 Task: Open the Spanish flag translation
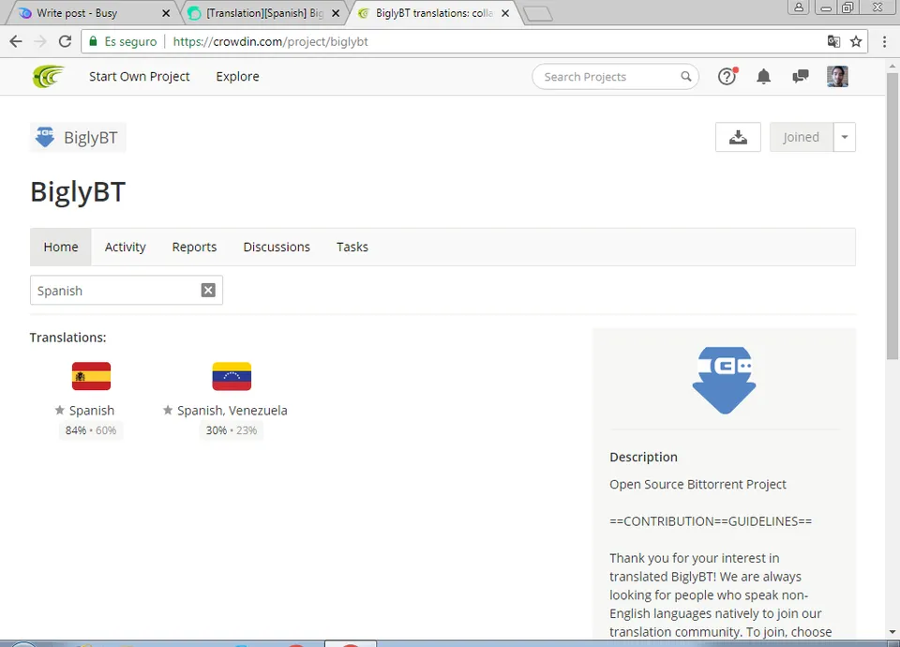click(x=91, y=377)
